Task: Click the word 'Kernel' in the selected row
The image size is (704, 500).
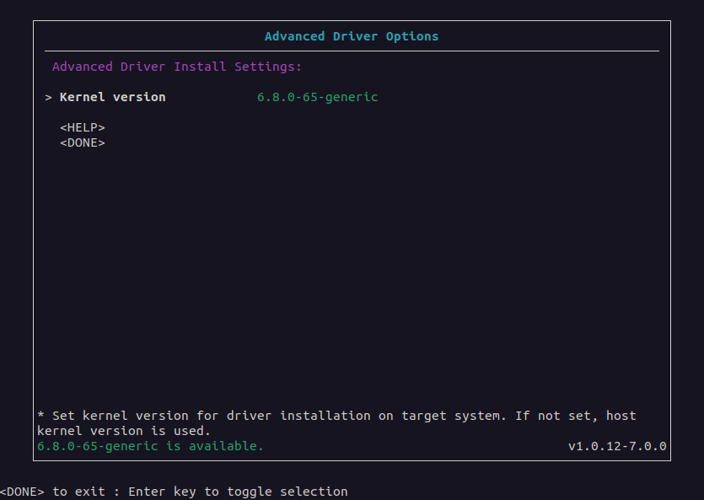Action: pyautogui.click(x=82, y=98)
